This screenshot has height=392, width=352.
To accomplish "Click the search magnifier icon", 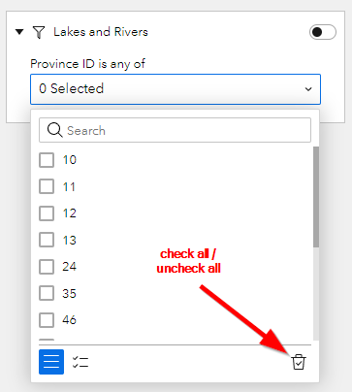I will 54,130.
